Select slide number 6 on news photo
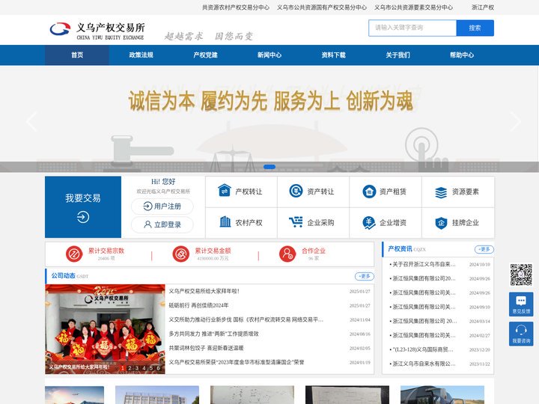This screenshot has height=404, width=539. pyautogui.click(x=159, y=368)
